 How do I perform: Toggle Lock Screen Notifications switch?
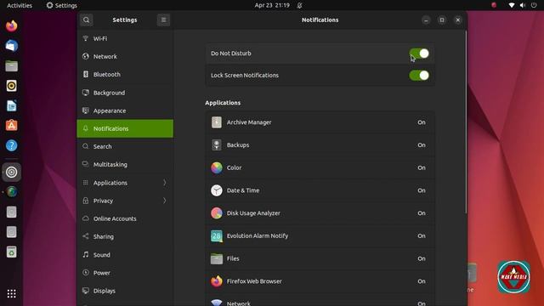click(x=419, y=76)
